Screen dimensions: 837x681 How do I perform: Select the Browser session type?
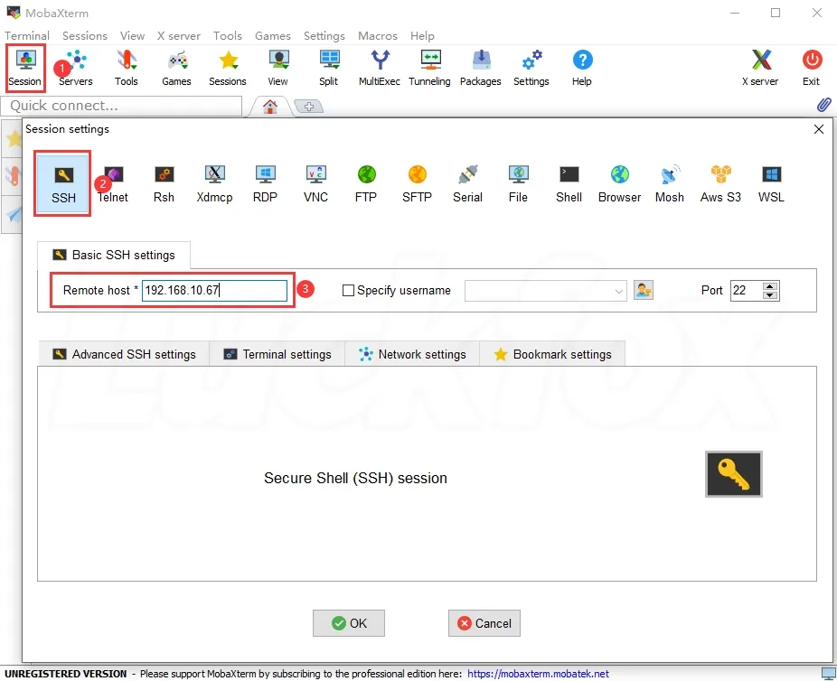pyautogui.click(x=620, y=184)
